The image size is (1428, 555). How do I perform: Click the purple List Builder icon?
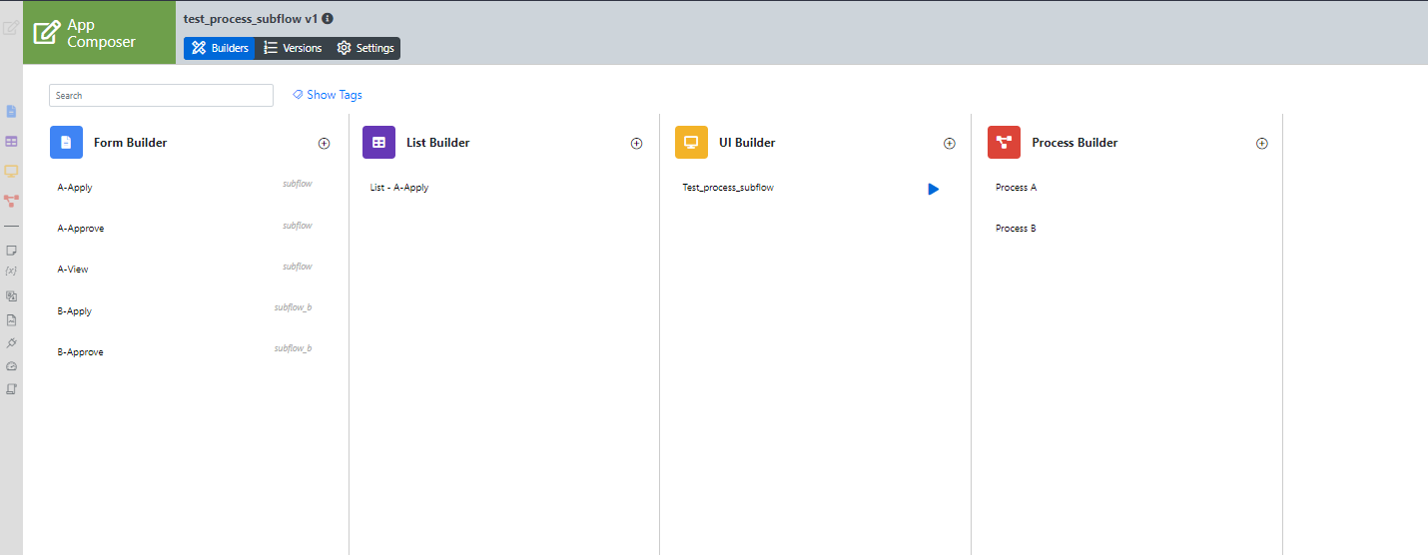coord(378,143)
